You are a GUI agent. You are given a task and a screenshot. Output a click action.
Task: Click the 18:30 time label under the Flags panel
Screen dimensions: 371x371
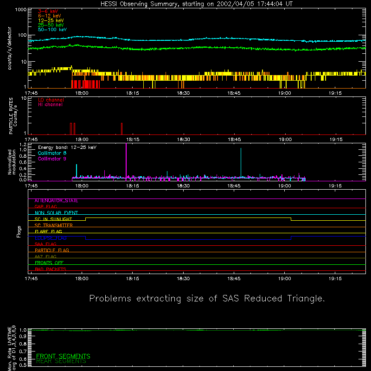coord(183,279)
